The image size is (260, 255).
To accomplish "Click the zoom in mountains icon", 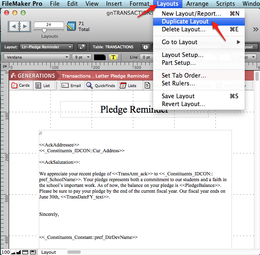I will 19,252.
